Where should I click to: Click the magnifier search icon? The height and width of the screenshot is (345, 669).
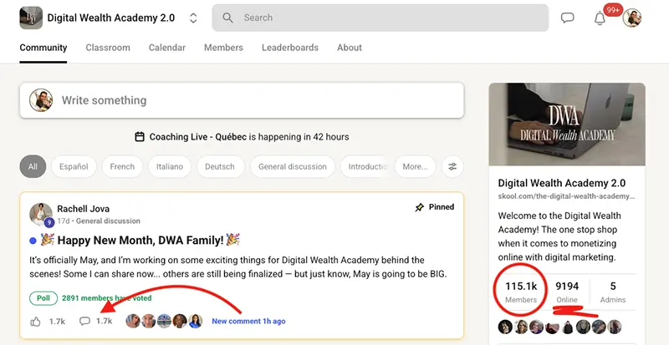click(x=227, y=18)
